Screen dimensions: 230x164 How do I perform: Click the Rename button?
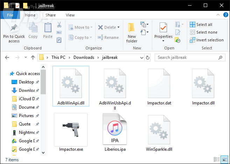click(108, 37)
